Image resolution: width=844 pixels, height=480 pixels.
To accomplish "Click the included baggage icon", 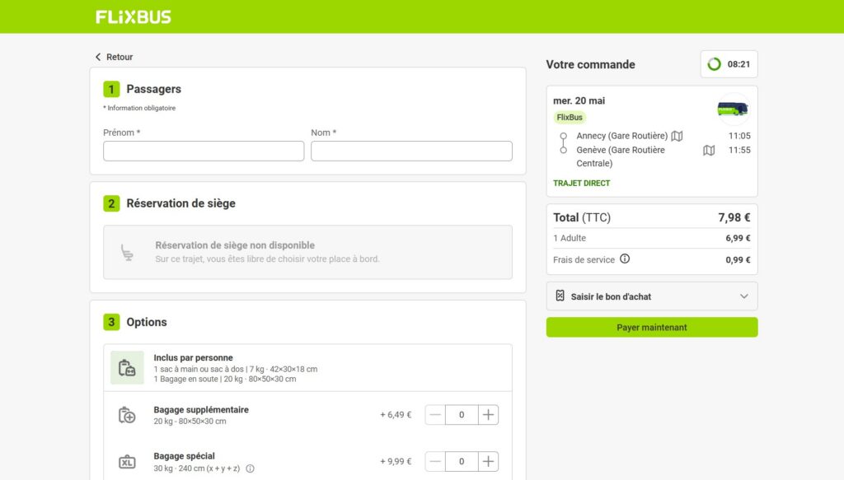I will click(x=127, y=368).
